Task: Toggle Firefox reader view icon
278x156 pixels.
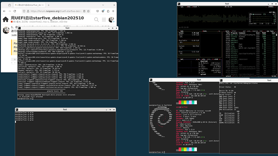Action: tap(84, 11)
